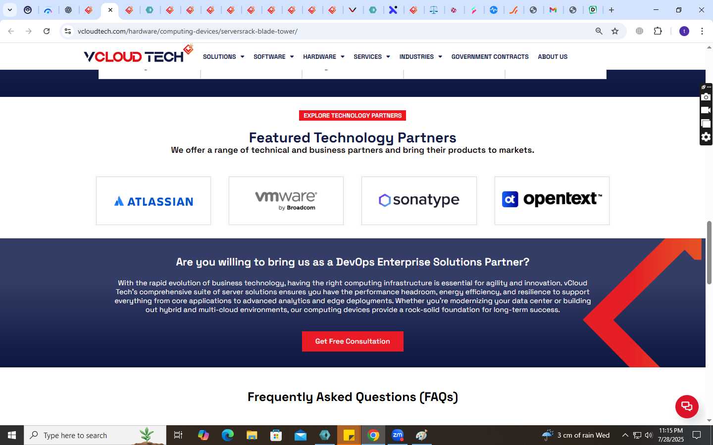Expand the Hardware menu
713x445 pixels.
(323, 57)
